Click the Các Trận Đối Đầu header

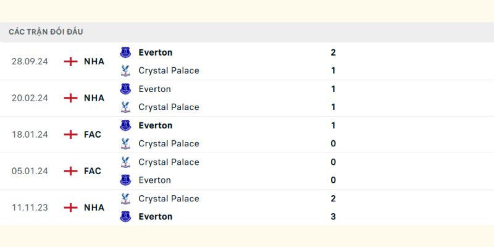tap(46, 32)
